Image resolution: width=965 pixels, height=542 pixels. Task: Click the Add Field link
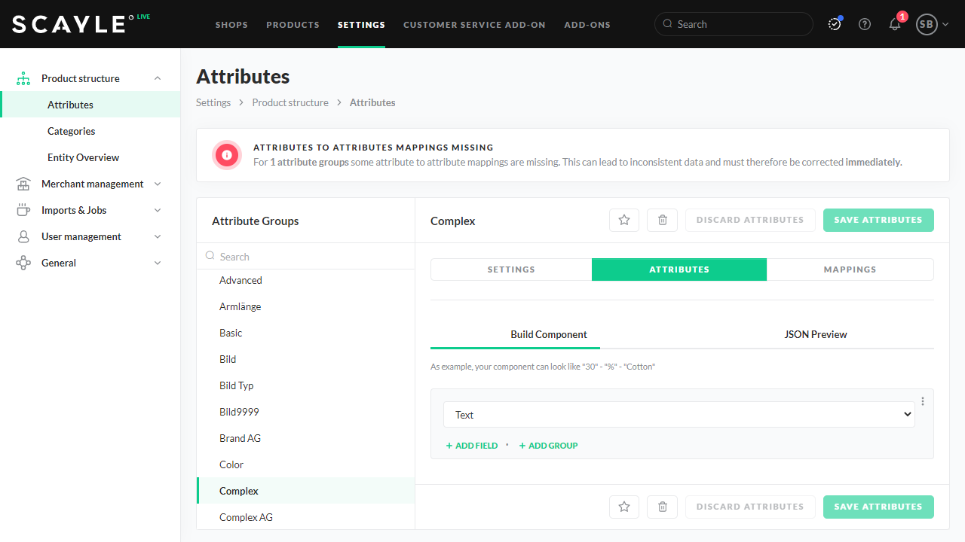[x=472, y=446]
